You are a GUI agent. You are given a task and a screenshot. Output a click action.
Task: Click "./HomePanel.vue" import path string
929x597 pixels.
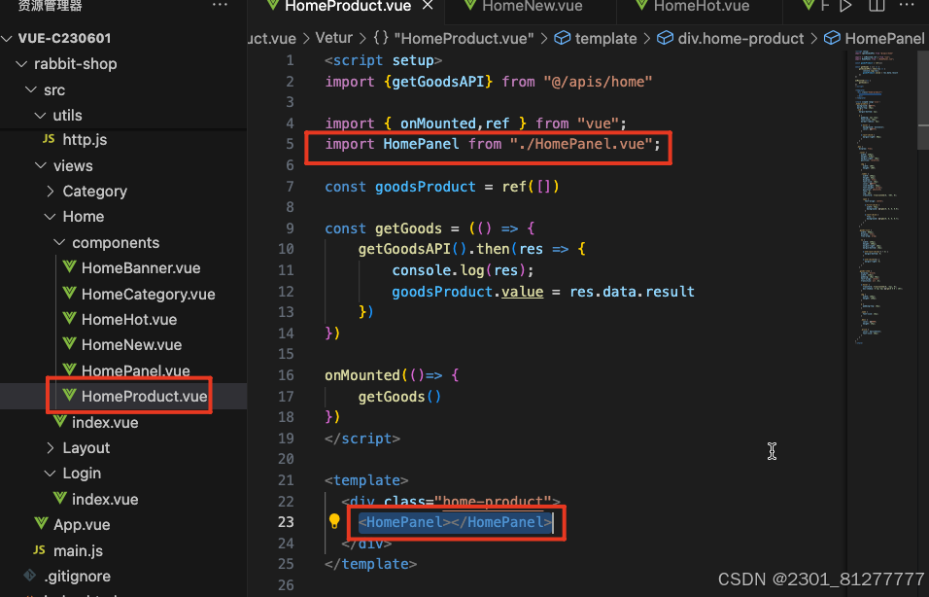(x=581, y=144)
